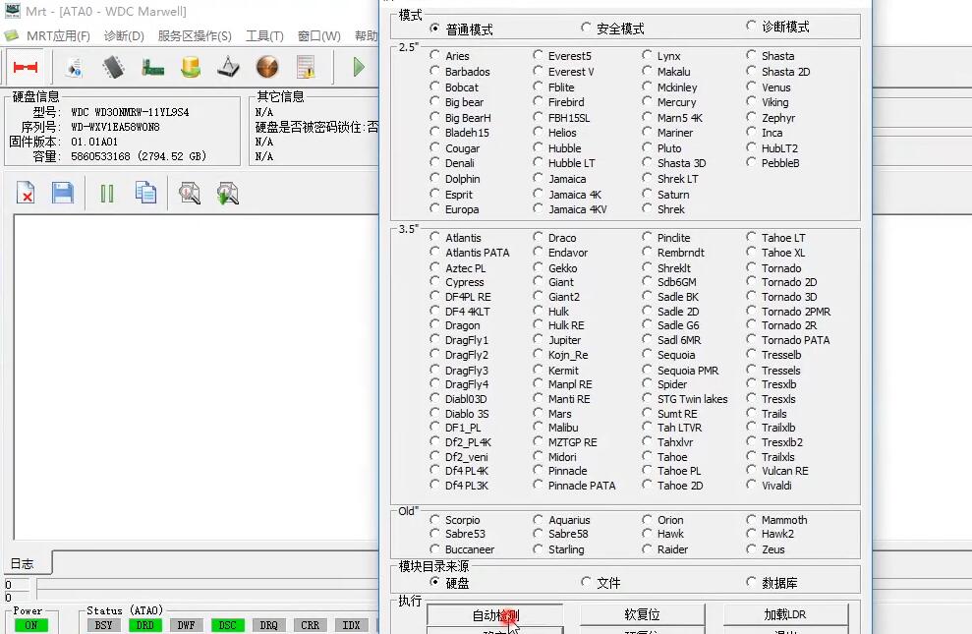This screenshot has height=634, width=972.
Task: Open the 工具(T) menu
Action: pyautogui.click(x=264, y=36)
